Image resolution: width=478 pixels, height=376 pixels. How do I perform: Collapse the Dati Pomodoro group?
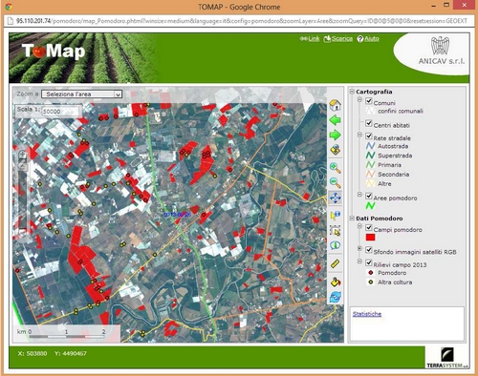click(352, 219)
